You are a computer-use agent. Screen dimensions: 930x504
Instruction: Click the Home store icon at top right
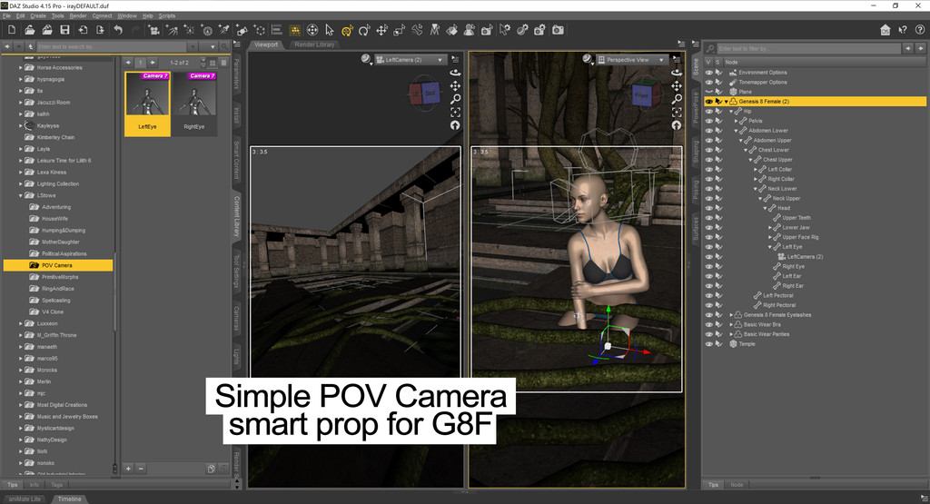coord(885,30)
